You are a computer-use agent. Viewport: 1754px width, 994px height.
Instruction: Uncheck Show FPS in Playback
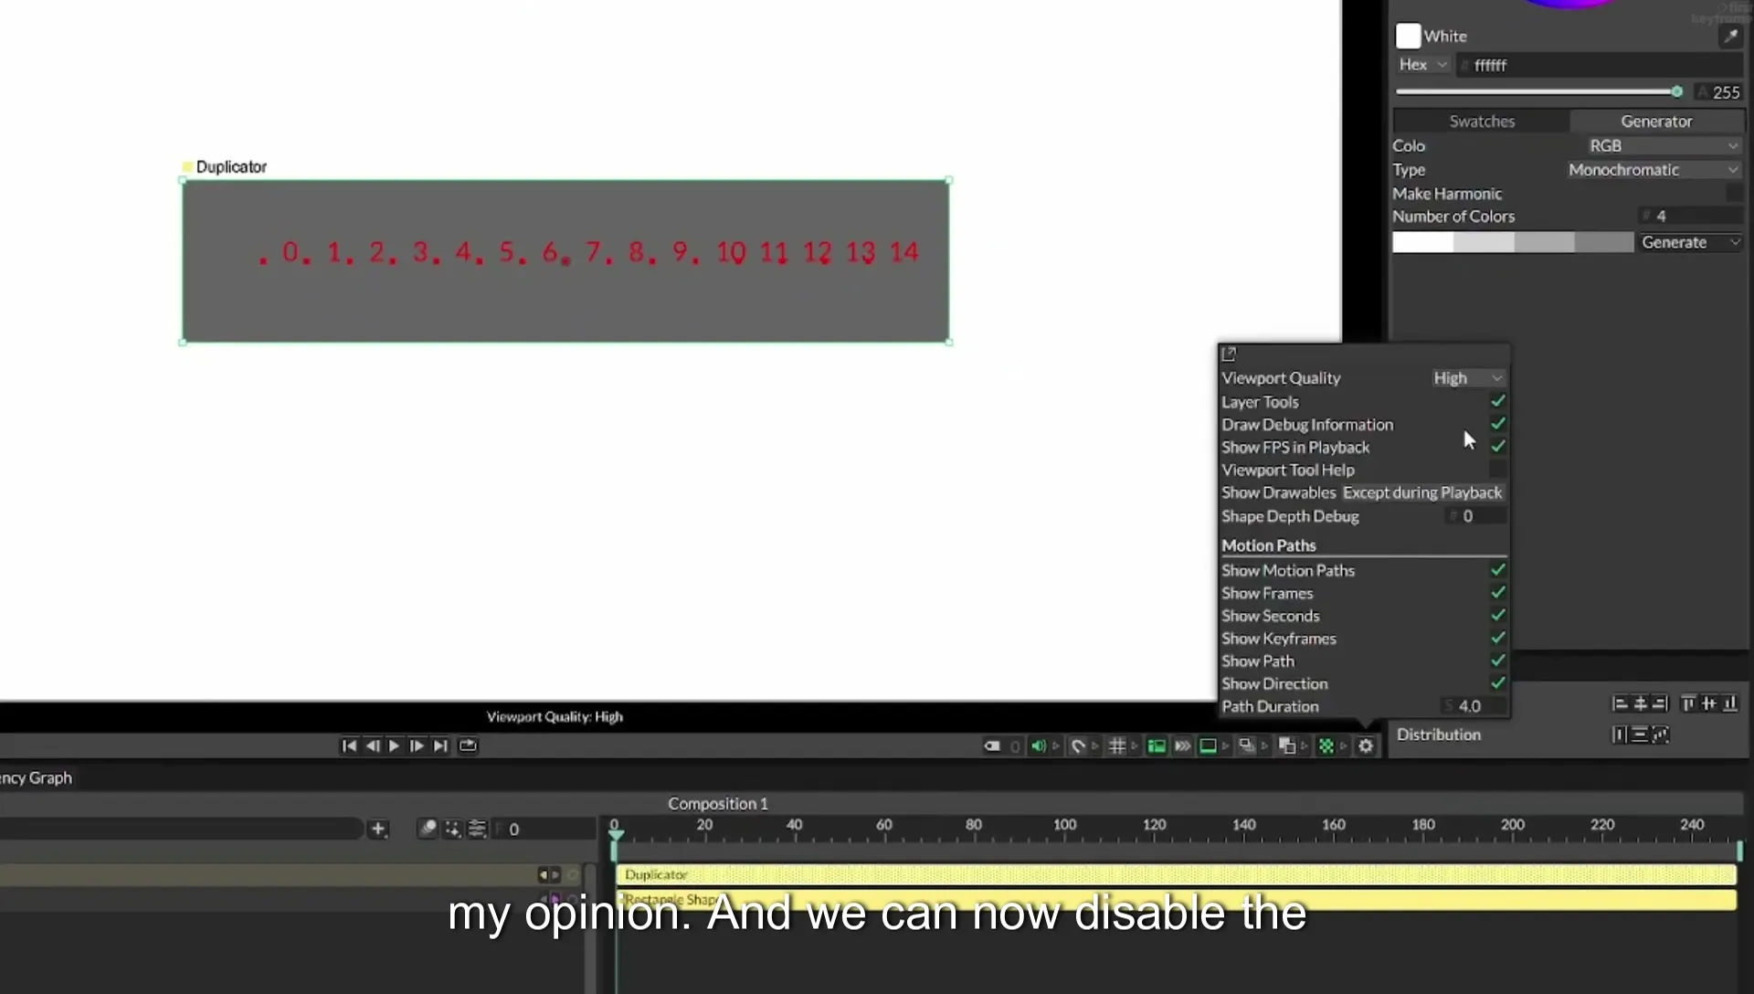[x=1497, y=447]
